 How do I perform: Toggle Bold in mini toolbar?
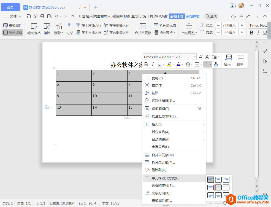(146, 64)
